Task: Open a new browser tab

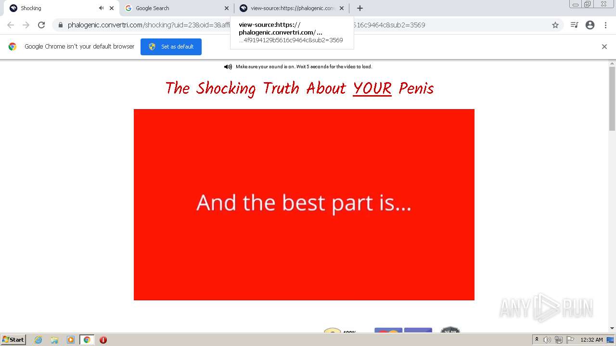Action: 360,8
